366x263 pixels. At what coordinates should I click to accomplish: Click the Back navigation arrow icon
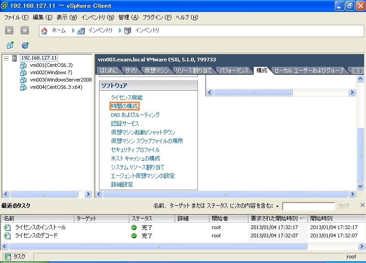point(9,30)
